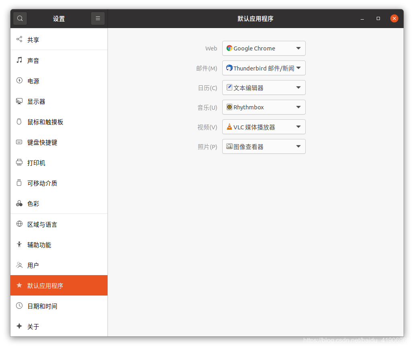Viewport: 414px width, 348px height.
Task: Expand the 照片 photos dropdown arrow
Action: 298,146
